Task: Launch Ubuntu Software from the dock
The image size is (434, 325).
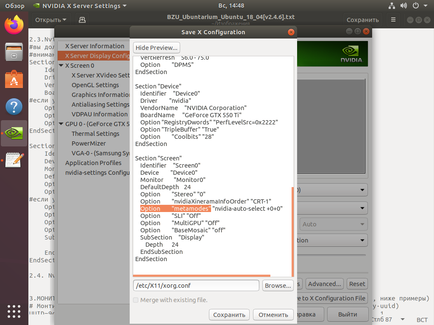Action: [14, 79]
